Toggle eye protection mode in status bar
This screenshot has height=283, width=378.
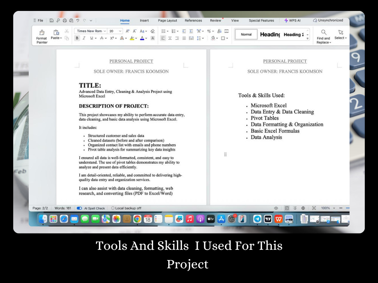point(276,208)
